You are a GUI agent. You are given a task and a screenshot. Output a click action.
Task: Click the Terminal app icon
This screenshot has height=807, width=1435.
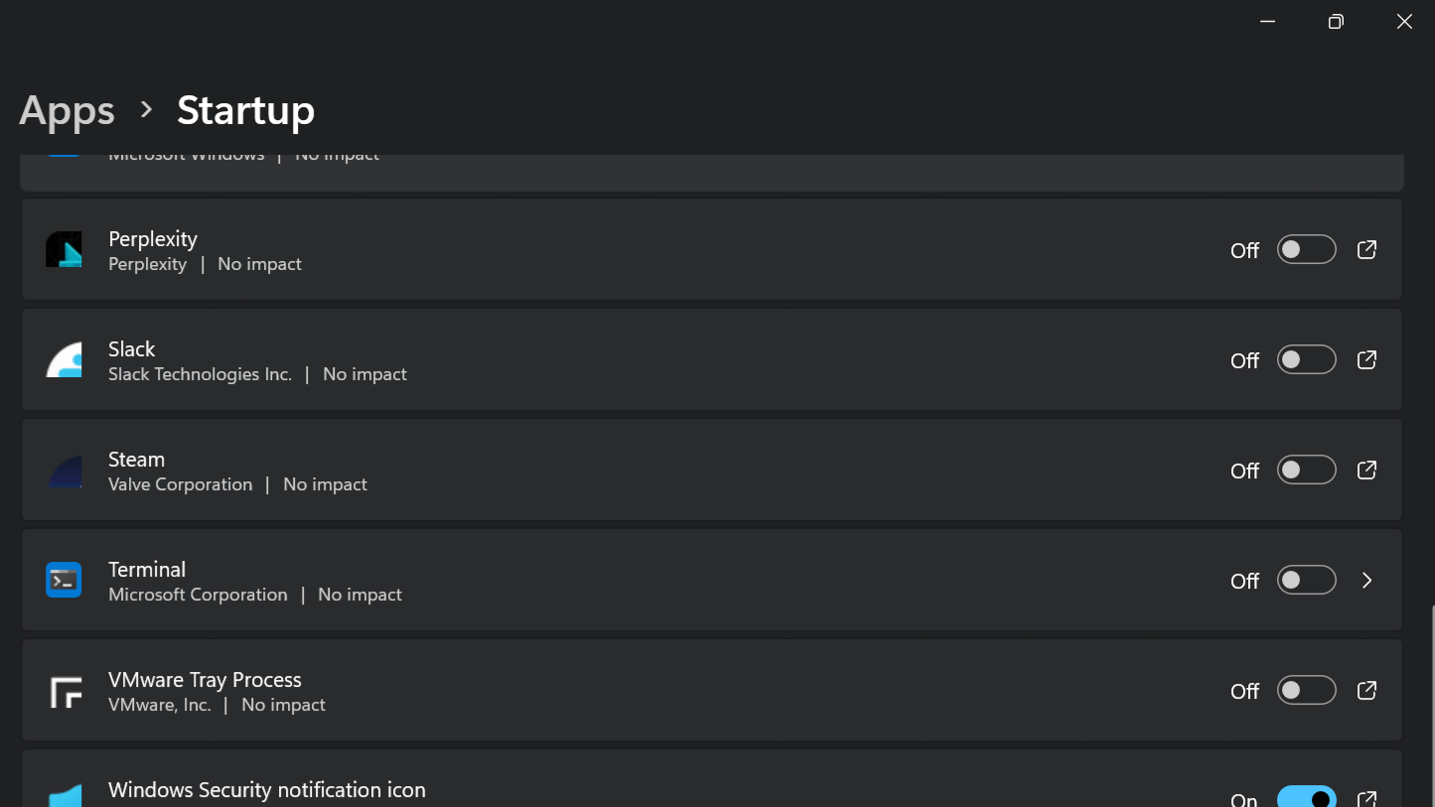pos(64,580)
